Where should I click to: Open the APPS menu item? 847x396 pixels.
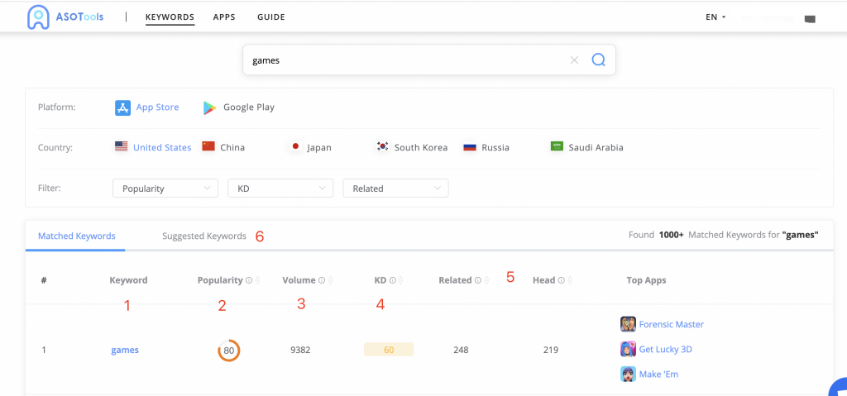click(224, 17)
